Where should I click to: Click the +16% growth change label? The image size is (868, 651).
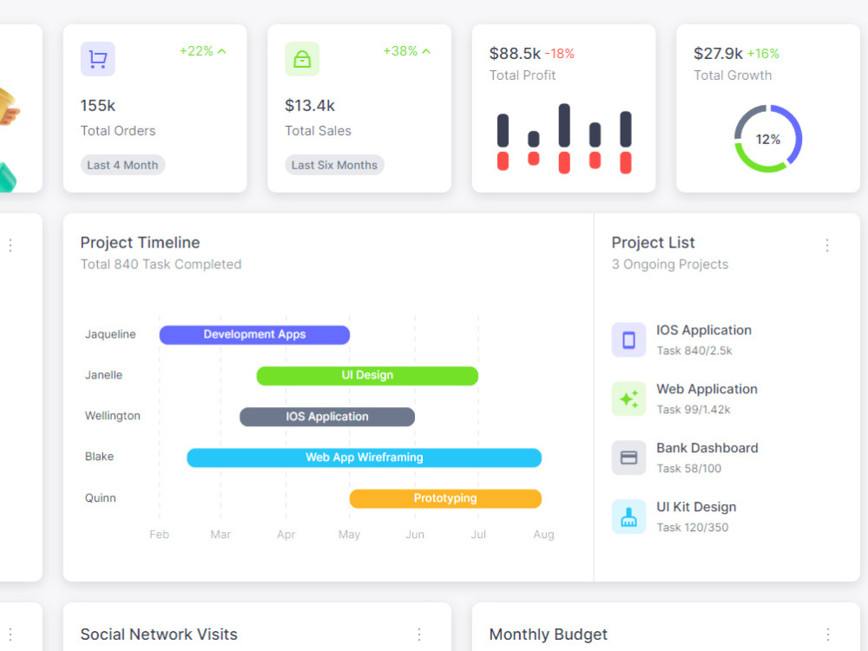coord(763,54)
